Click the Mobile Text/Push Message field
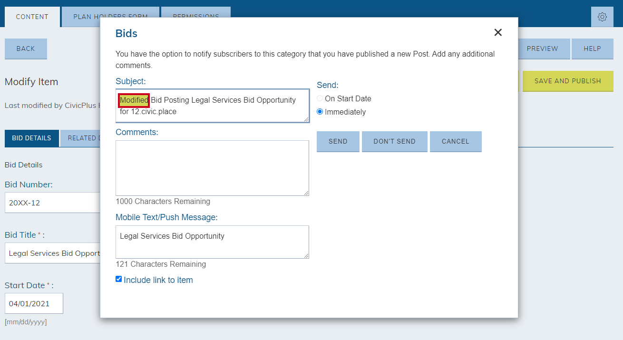This screenshot has height=340, width=623. [x=212, y=242]
